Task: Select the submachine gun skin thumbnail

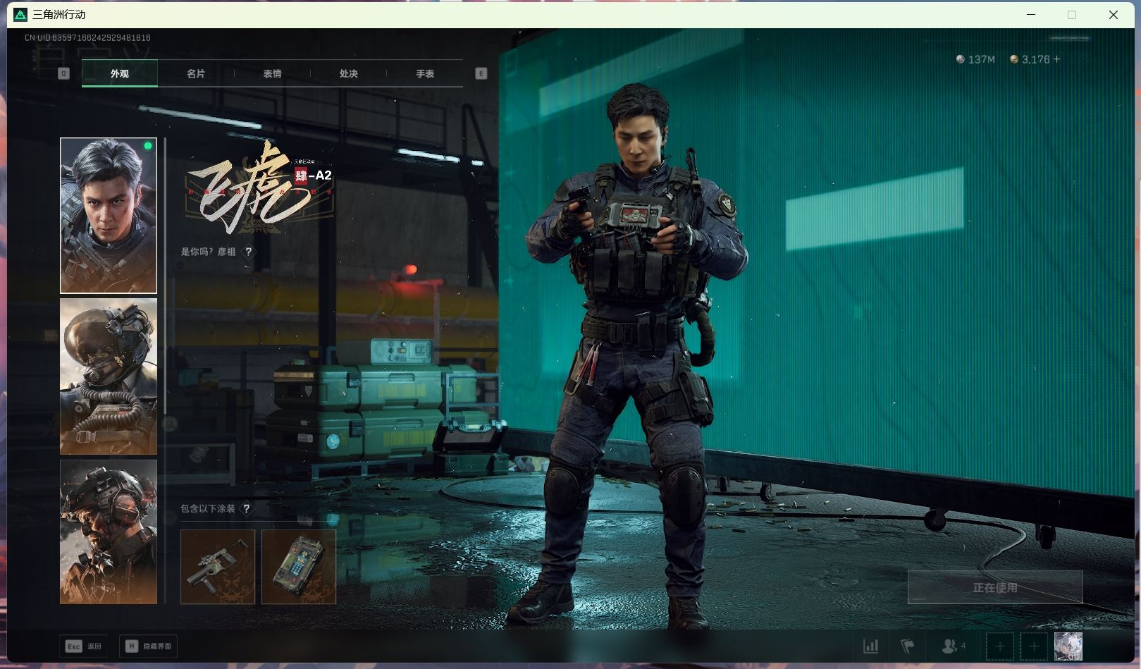Action: coord(218,567)
